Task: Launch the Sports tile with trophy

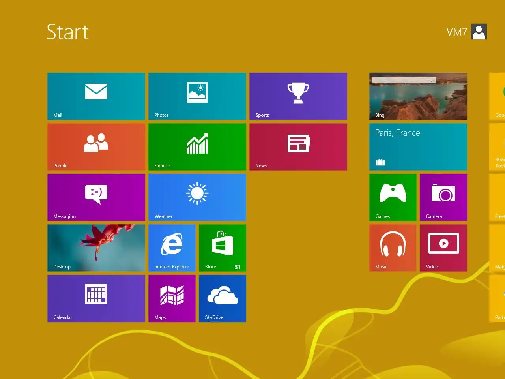Action: 298,96
